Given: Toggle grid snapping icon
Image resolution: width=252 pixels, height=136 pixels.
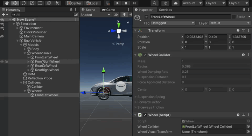Looking at the screenshot, I should [108, 3].
